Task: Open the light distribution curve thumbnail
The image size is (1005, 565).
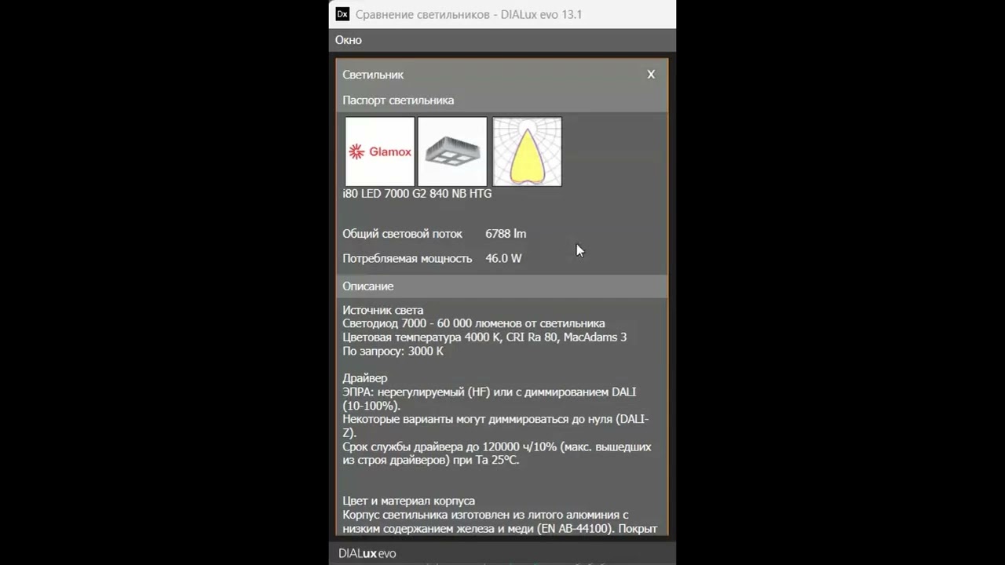Action: [x=527, y=151]
